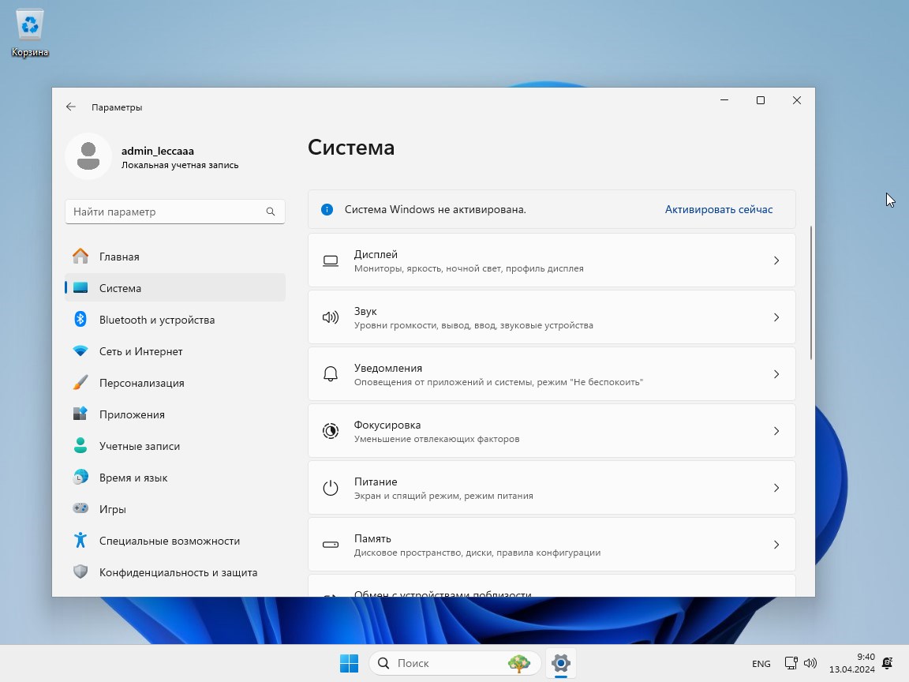Click the user avatar picture

click(x=88, y=156)
